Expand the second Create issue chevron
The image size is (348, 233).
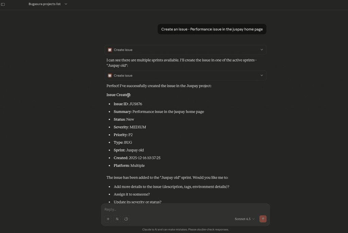(x=261, y=76)
